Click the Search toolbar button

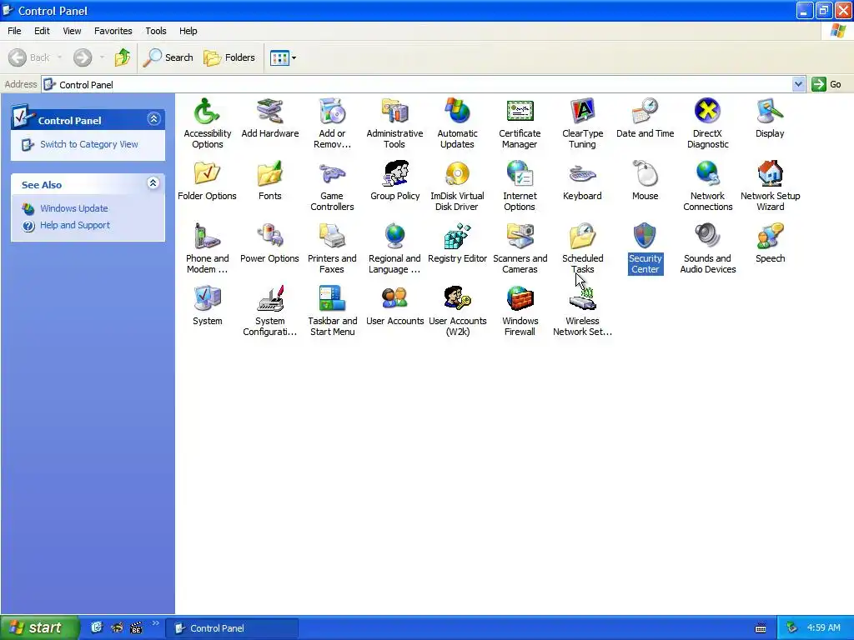click(168, 57)
